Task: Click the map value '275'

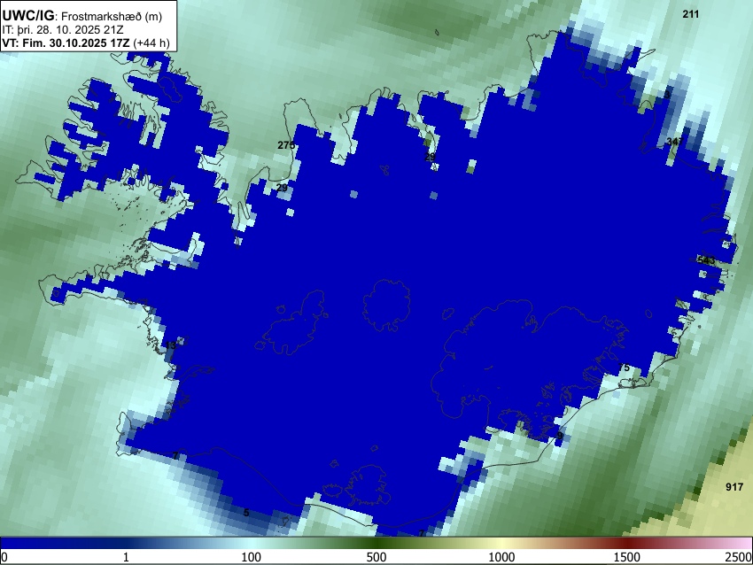Action: (286, 145)
